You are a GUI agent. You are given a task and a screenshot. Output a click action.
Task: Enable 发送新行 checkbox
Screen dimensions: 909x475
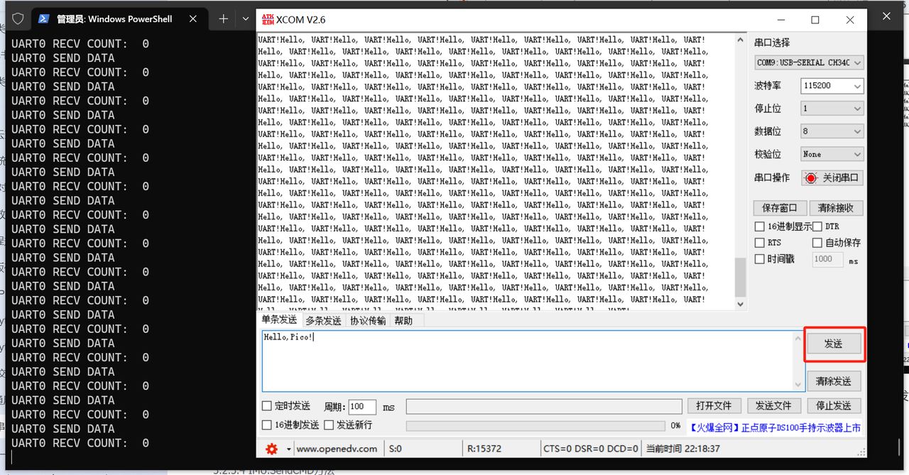pyautogui.click(x=329, y=425)
